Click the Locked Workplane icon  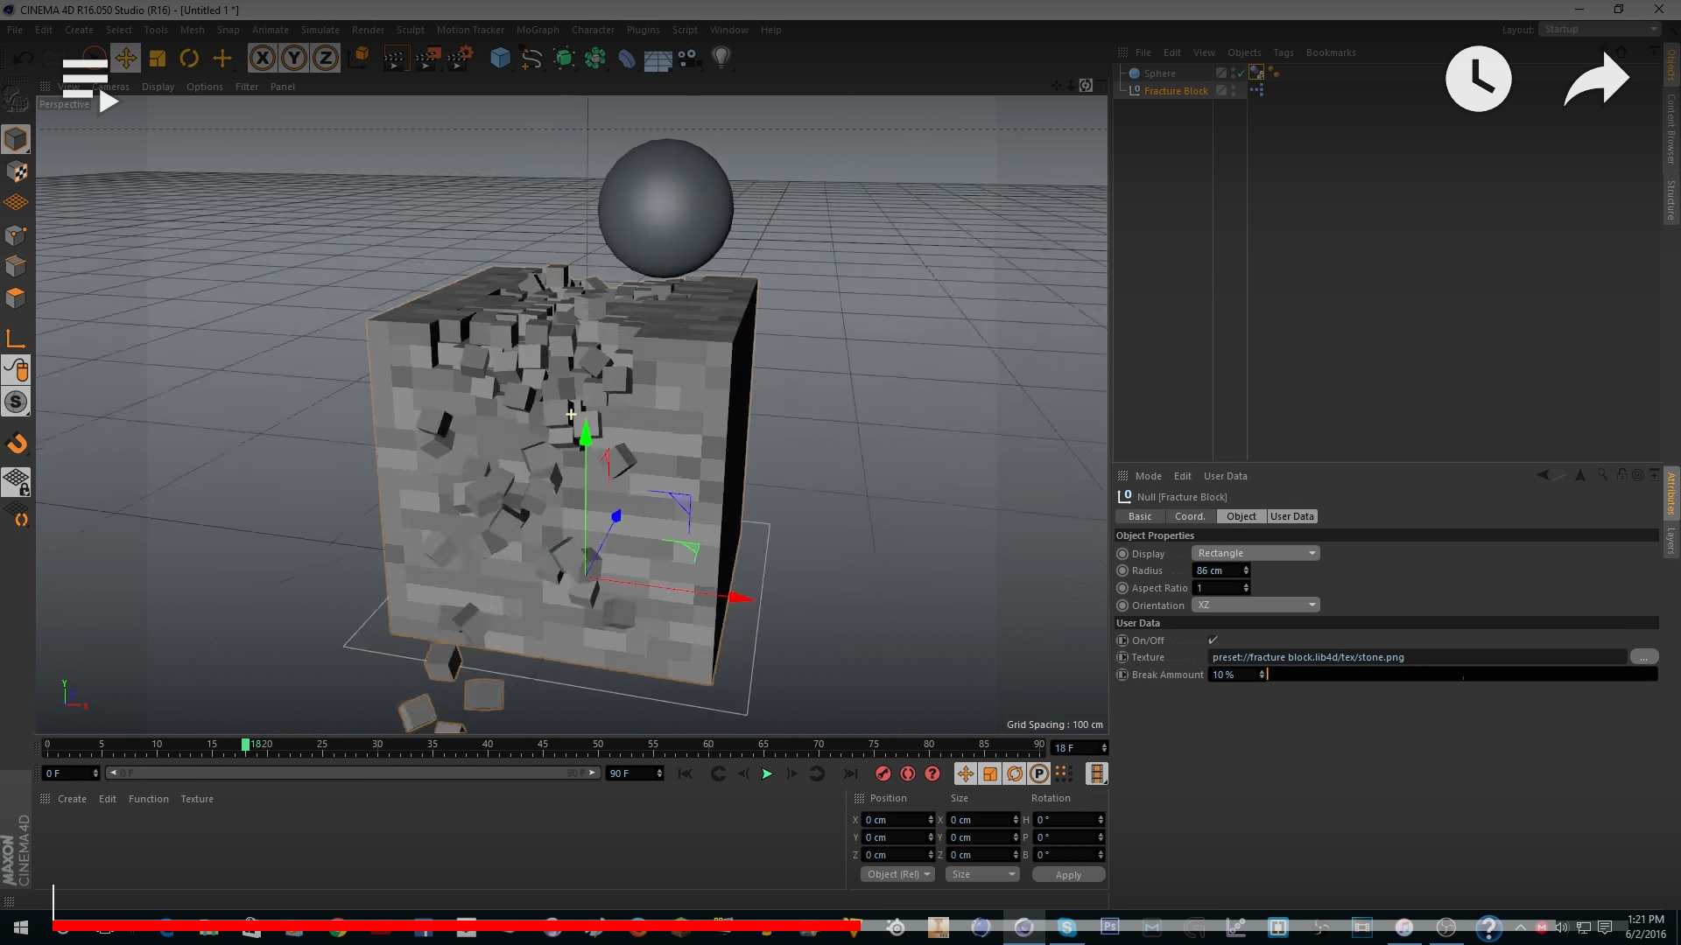tap(16, 482)
